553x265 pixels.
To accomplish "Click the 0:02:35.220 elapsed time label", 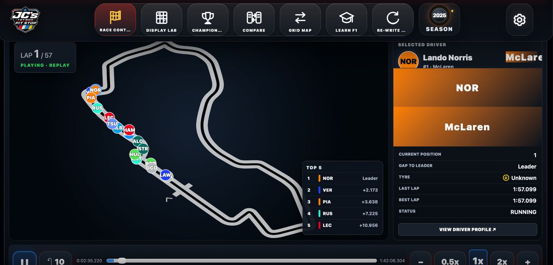I will coord(89,261).
